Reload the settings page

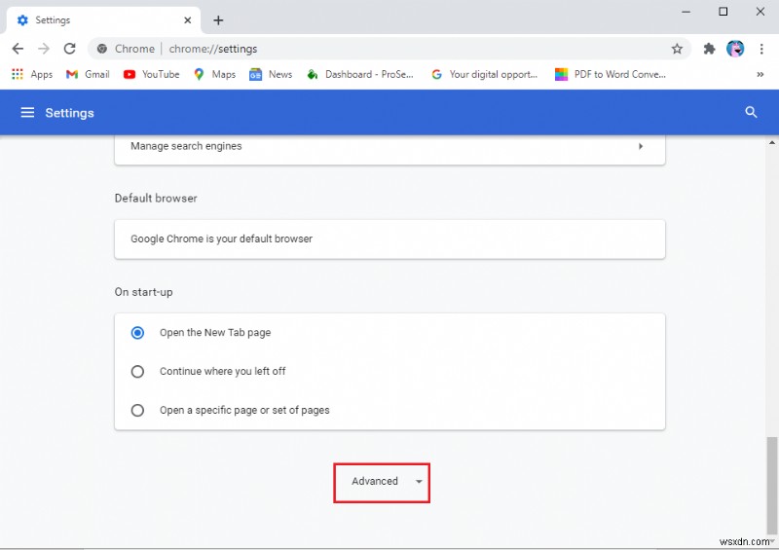[69, 49]
